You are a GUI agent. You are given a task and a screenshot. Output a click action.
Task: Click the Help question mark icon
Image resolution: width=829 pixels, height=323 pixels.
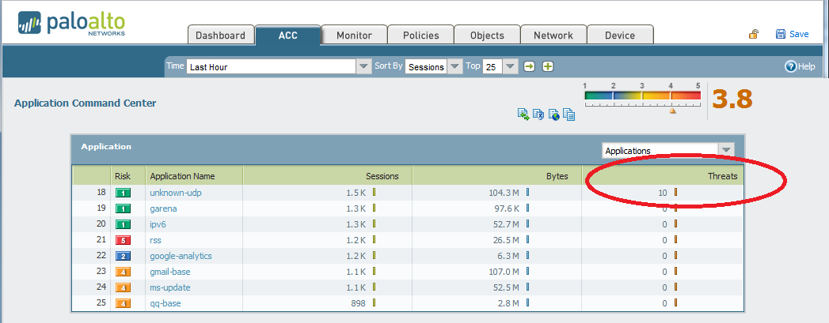pos(789,67)
